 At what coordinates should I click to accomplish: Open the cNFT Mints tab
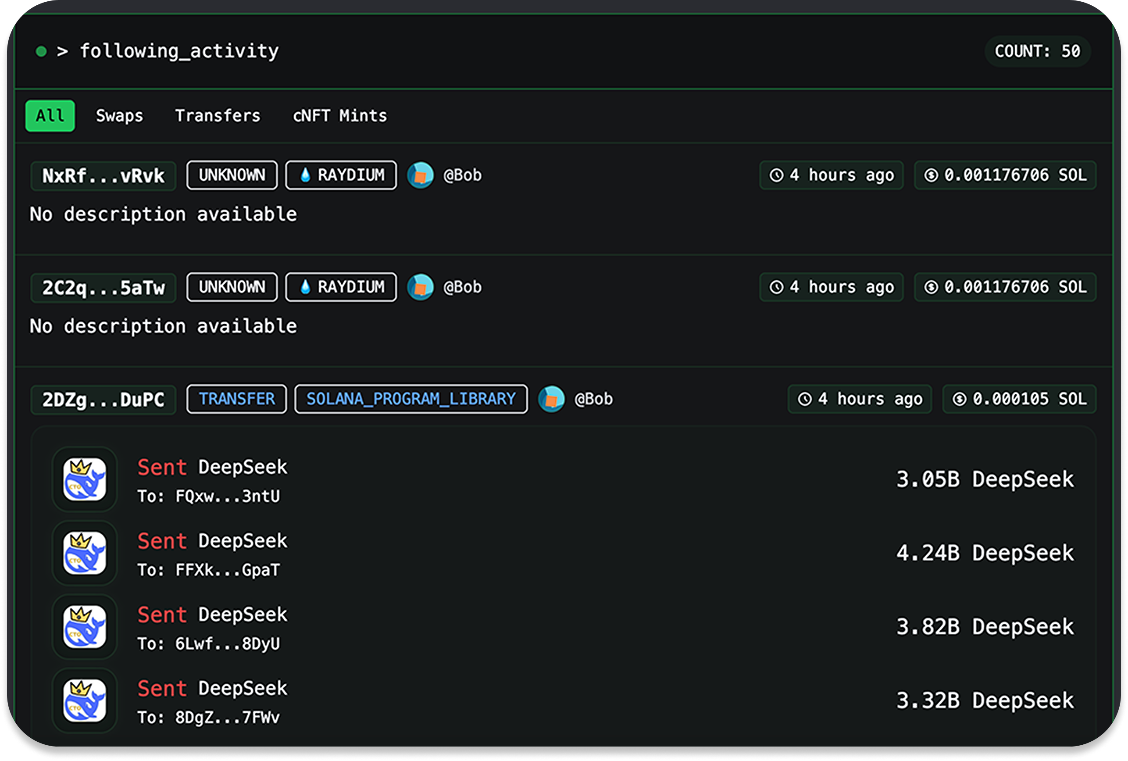[339, 115]
